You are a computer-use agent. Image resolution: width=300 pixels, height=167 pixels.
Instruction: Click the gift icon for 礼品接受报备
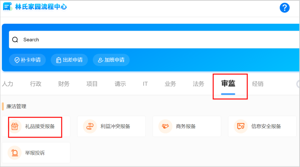click(x=15, y=126)
